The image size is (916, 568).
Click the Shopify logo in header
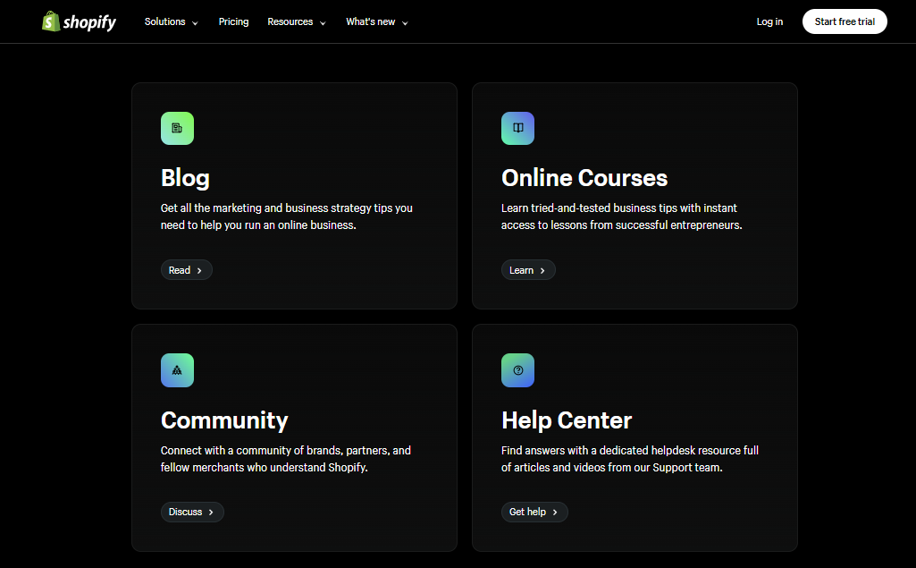point(79,21)
